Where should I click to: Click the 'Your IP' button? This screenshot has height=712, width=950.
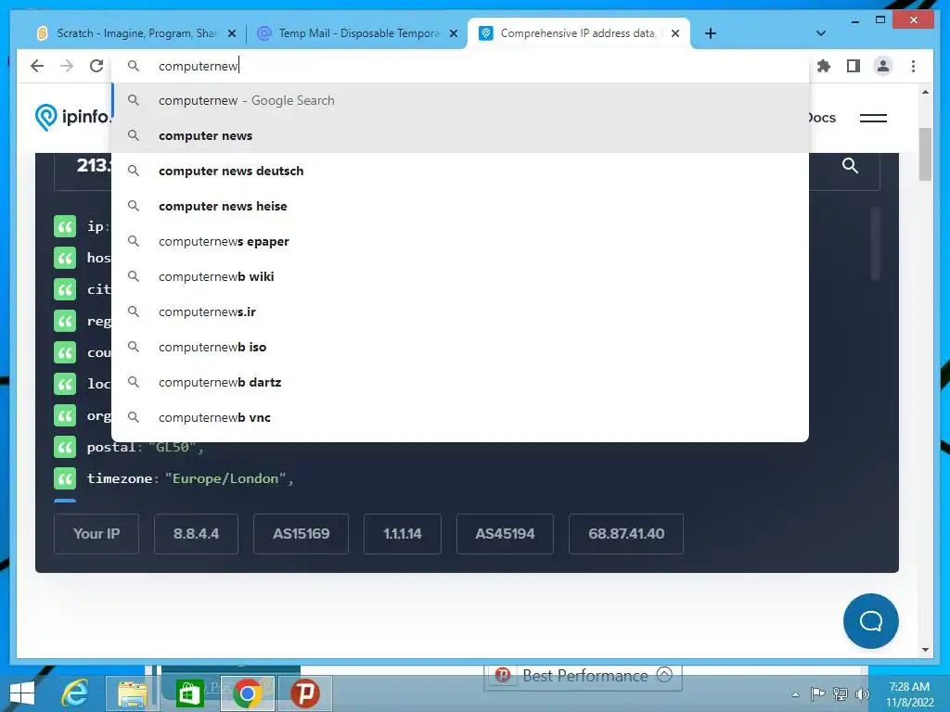click(96, 533)
